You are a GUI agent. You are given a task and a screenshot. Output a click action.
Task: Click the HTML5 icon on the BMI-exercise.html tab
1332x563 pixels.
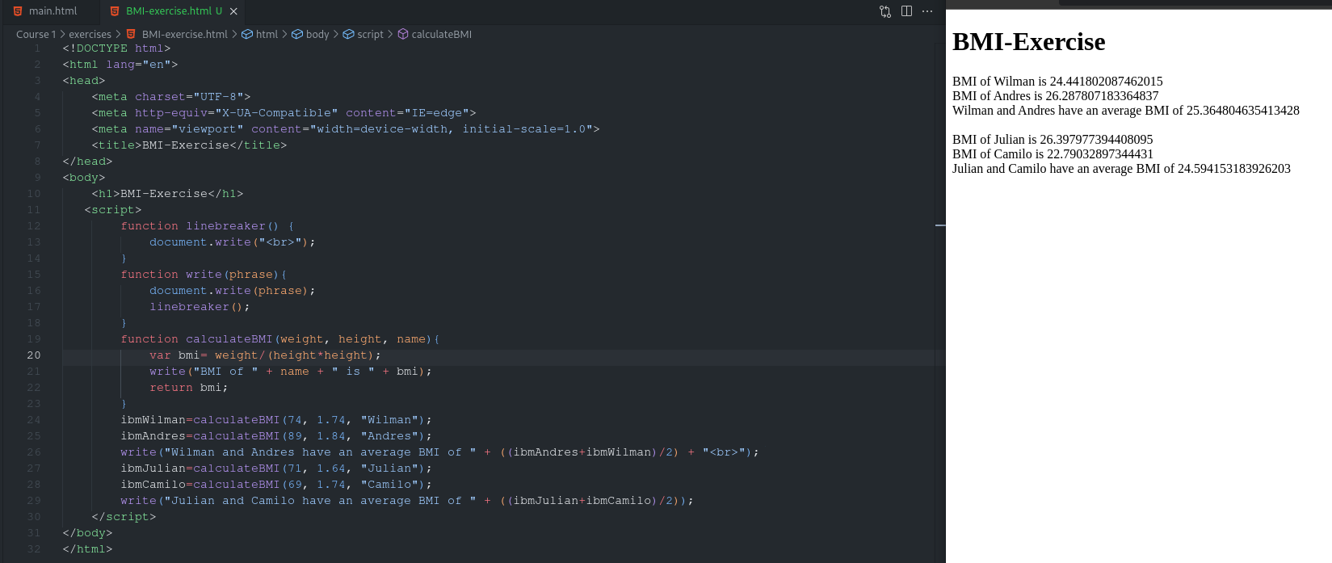(x=115, y=11)
